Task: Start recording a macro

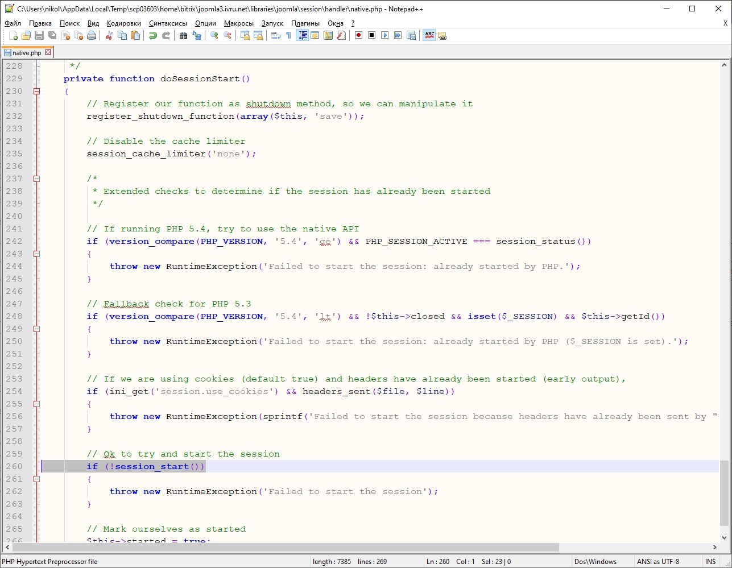Action: (359, 35)
